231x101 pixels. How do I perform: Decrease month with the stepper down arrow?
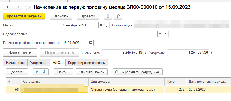click(x=107, y=27)
